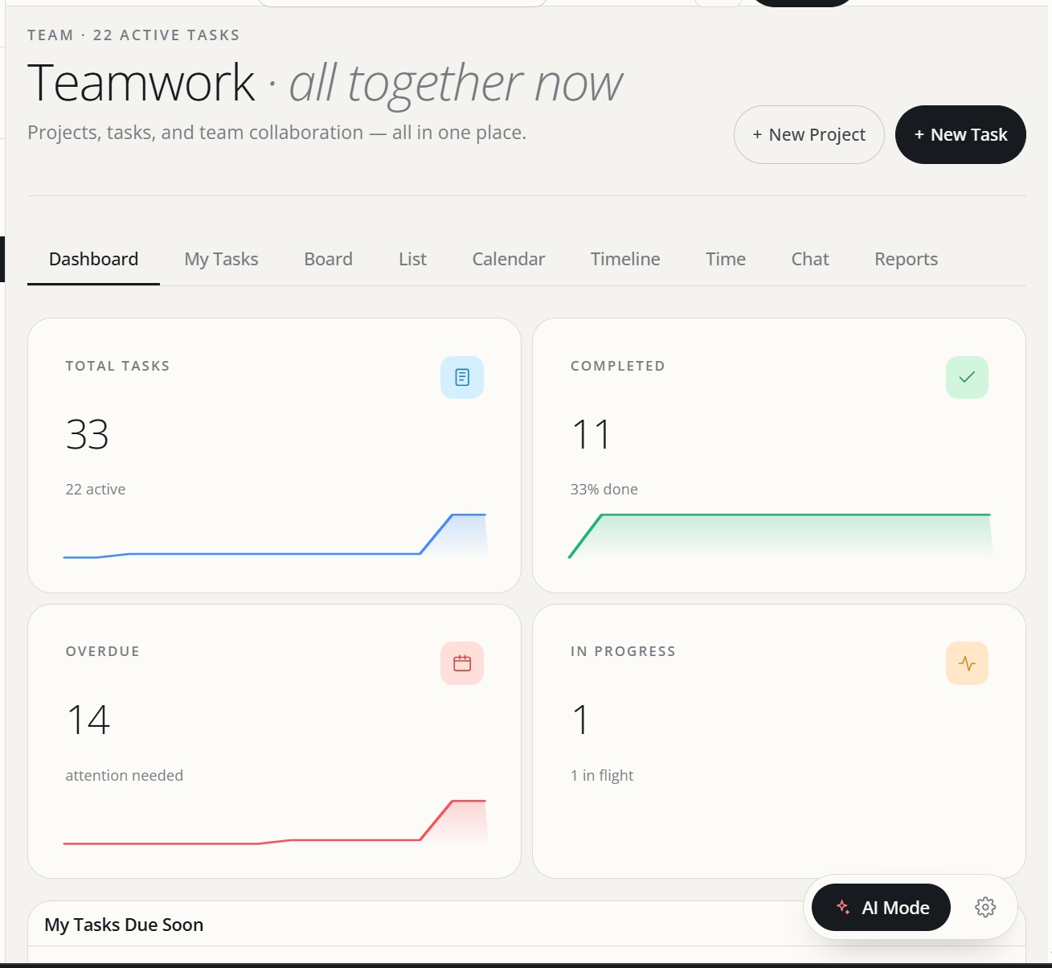View the Reports tab
The image size is (1052, 968).
coord(906,259)
